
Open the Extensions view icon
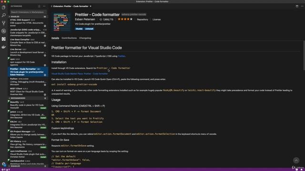tap(3, 39)
